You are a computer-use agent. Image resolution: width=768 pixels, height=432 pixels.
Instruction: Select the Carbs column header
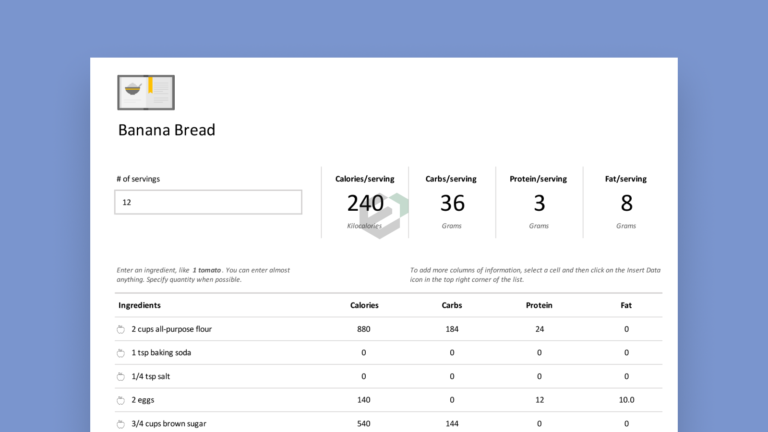pyautogui.click(x=451, y=305)
